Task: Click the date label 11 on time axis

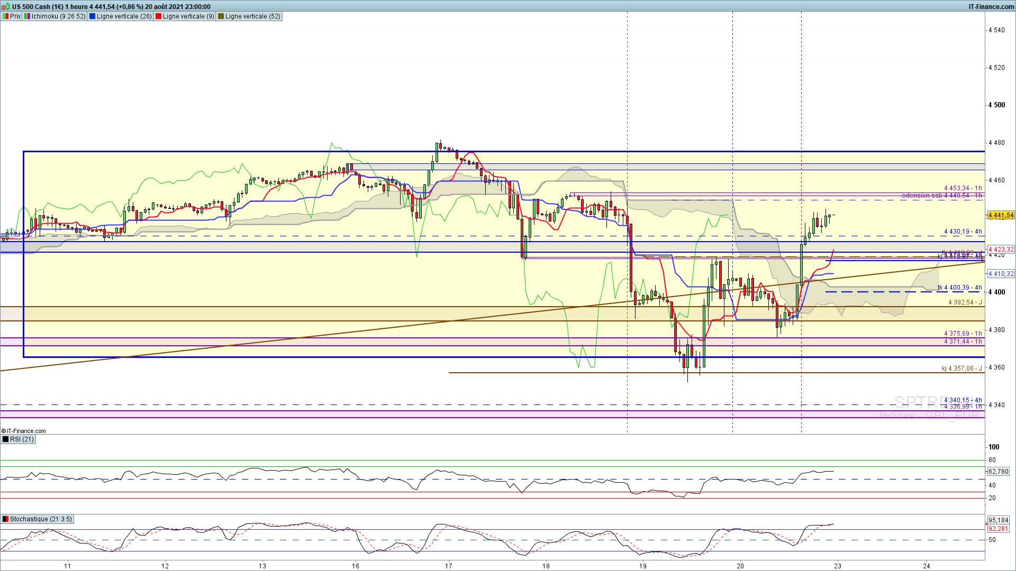Action: pyautogui.click(x=68, y=566)
